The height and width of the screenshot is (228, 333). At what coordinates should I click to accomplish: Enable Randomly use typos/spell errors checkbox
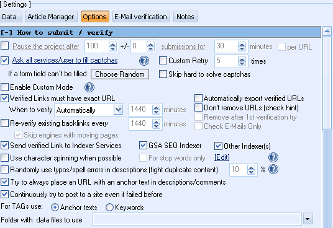coord(5,170)
